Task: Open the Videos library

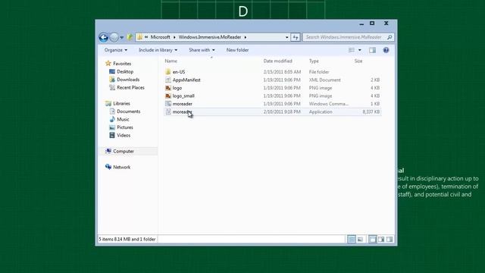Action: click(124, 136)
